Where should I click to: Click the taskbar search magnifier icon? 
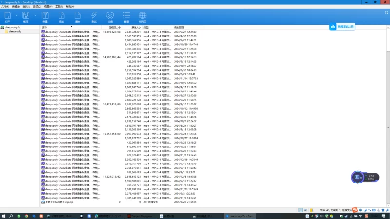pos(11,216)
